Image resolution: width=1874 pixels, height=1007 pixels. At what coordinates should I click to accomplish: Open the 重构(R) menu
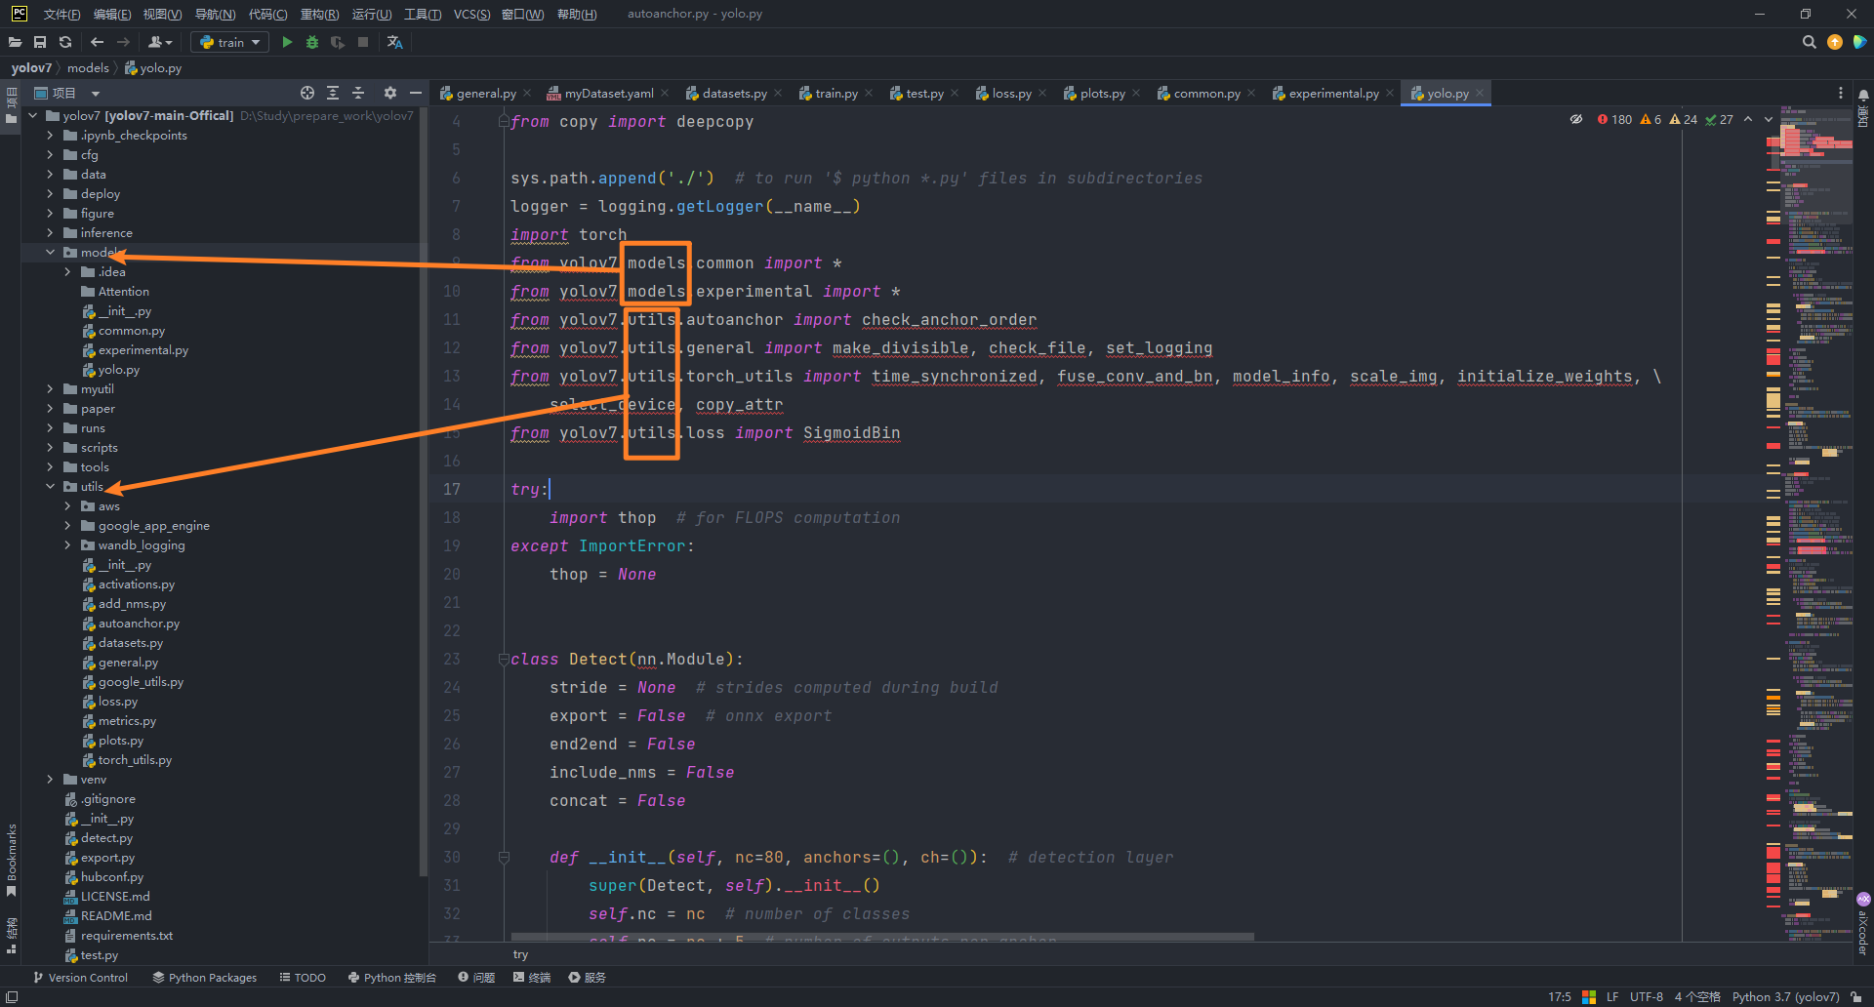click(x=319, y=14)
